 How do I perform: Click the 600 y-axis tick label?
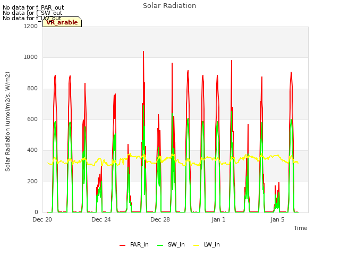32,120
